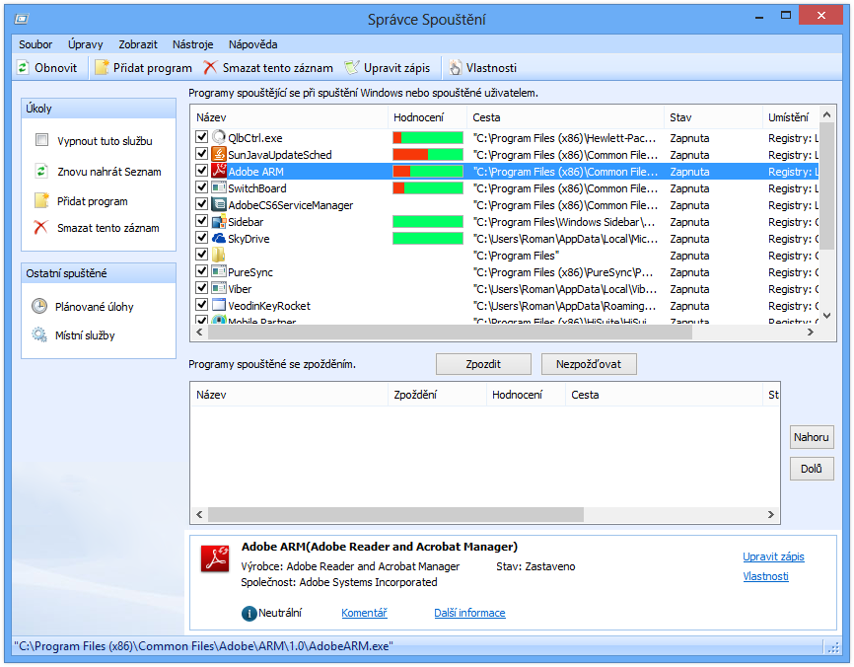The height and width of the screenshot is (667, 854).
Task: Click the Upravit zápis toolbar icon
Action: [x=352, y=67]
